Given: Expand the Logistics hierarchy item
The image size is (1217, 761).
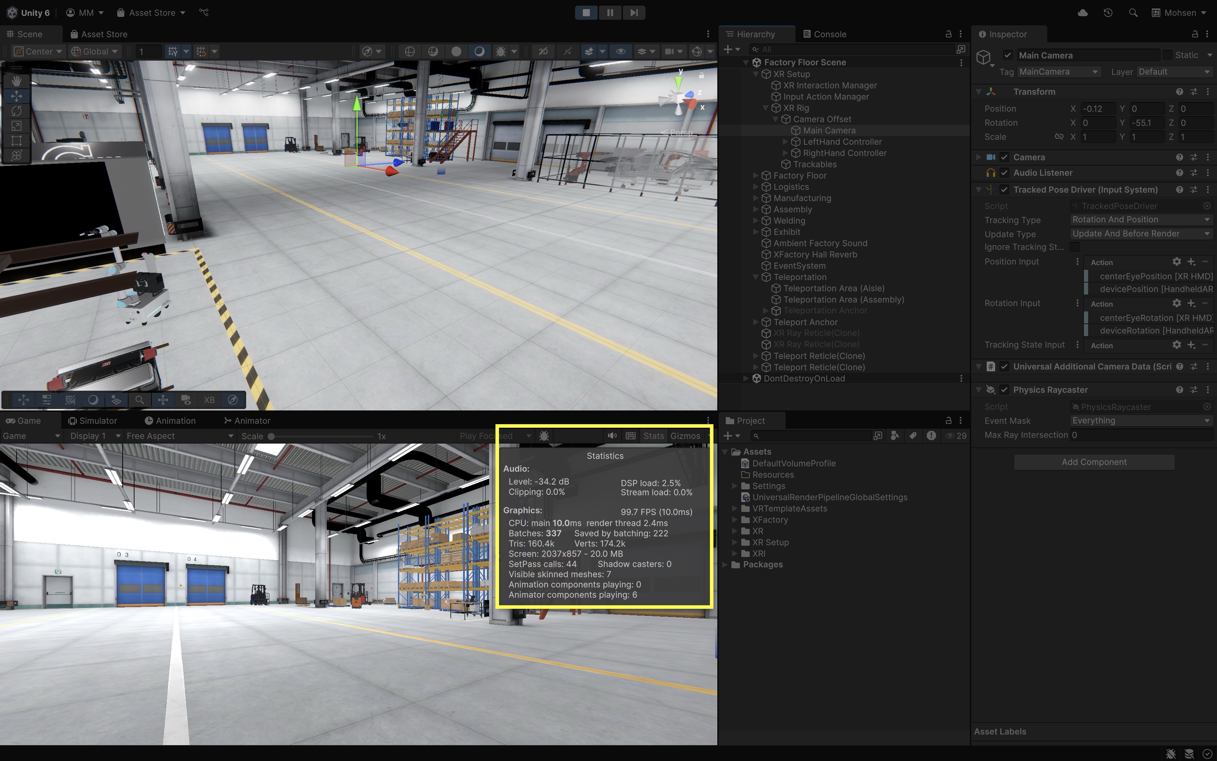Looking at the screenshot, I should point(755,187).
